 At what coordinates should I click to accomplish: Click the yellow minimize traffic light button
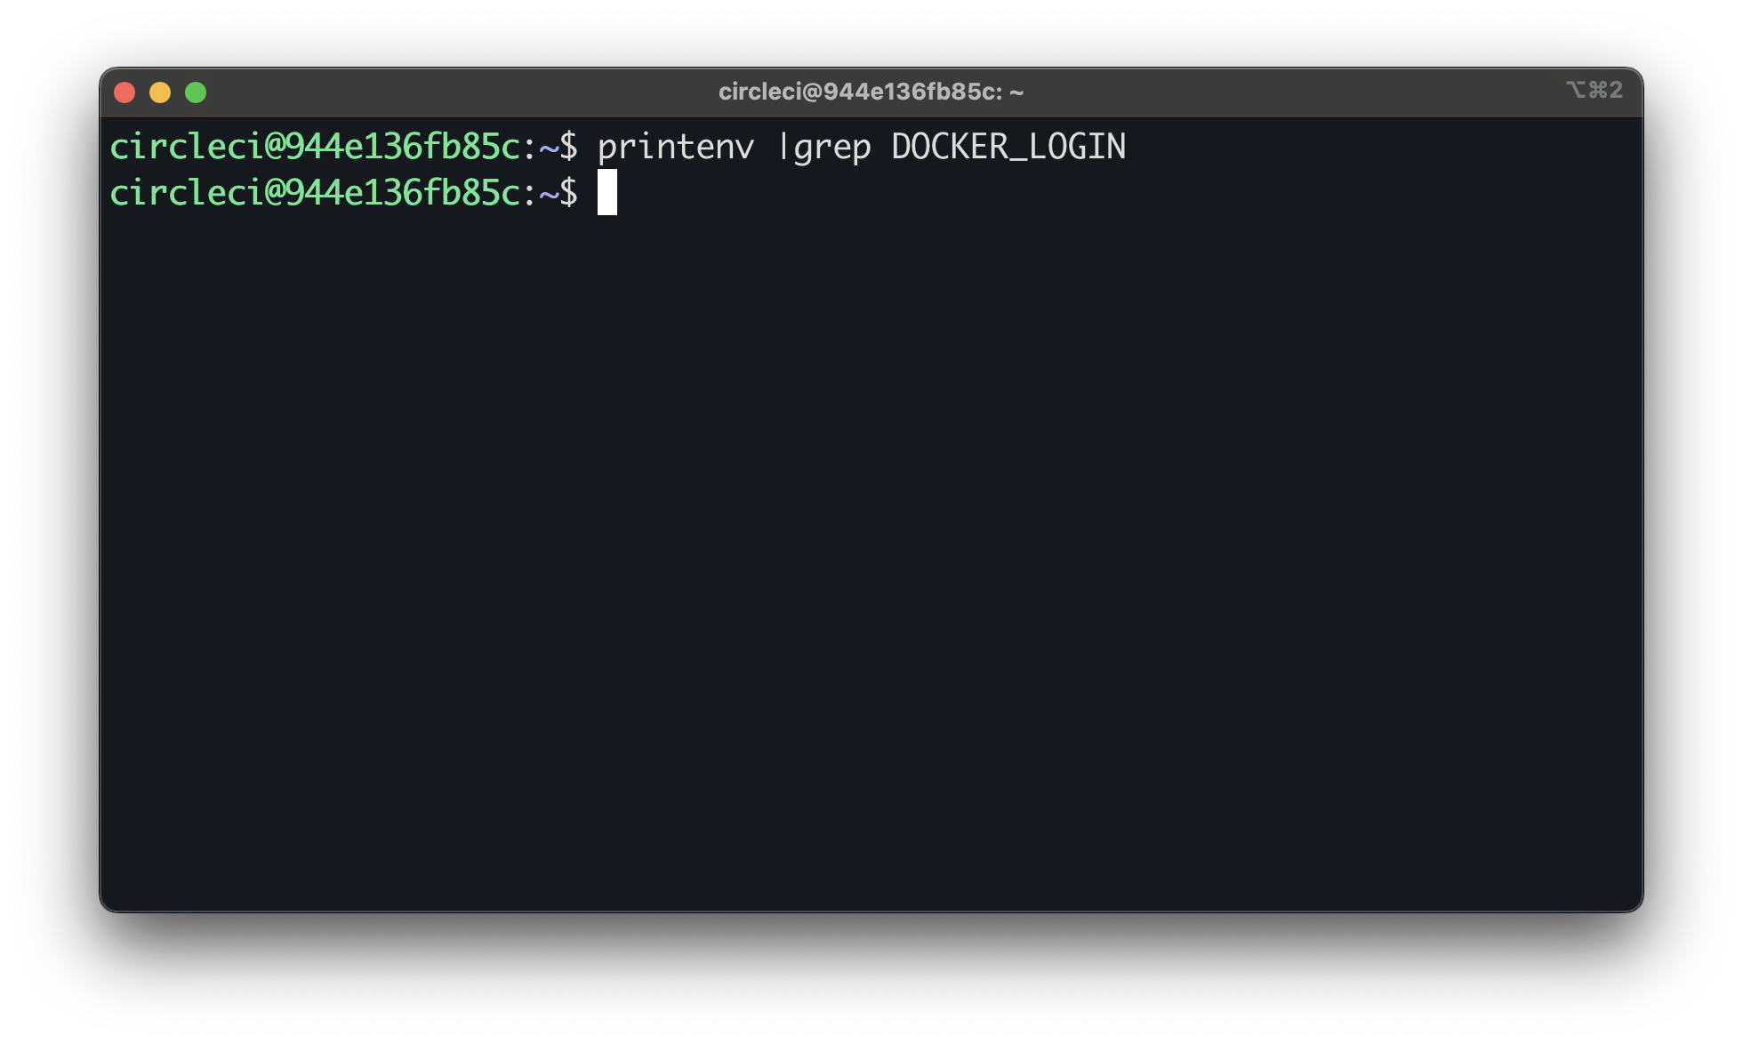(160, 92)
